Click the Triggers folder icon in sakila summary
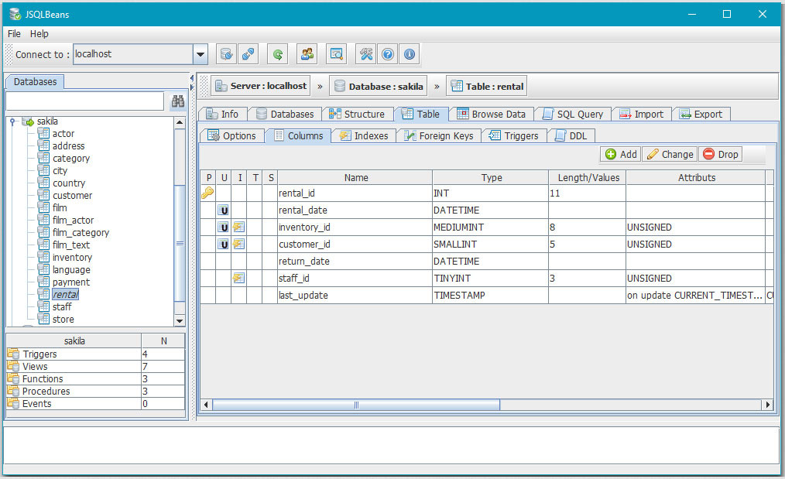The image size is (785, 479). 13,354
